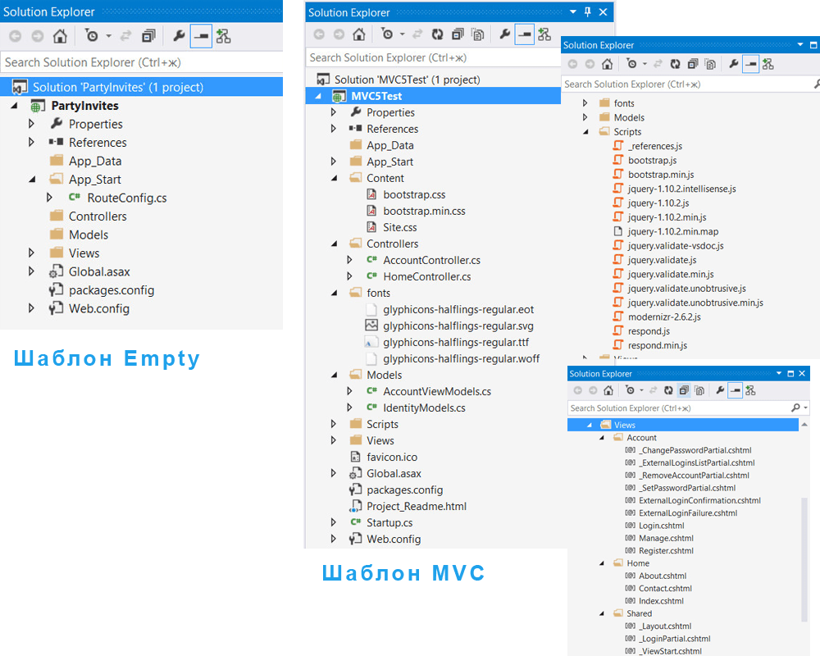
Task: Click Collapse All icon in PartyInvites panel toolbar
Action: click(148, 36)
